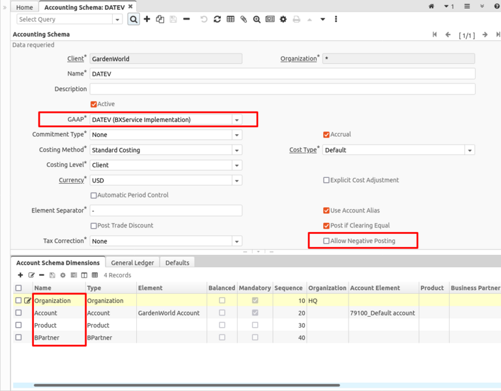Toggle grid view in the main toolbar
The width and height of the screenshot is (501, 391).
231,20
